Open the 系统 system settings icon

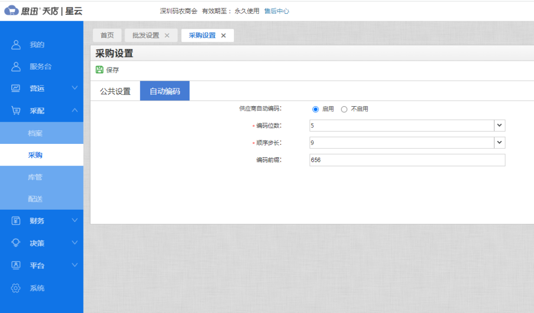(14, 287)
